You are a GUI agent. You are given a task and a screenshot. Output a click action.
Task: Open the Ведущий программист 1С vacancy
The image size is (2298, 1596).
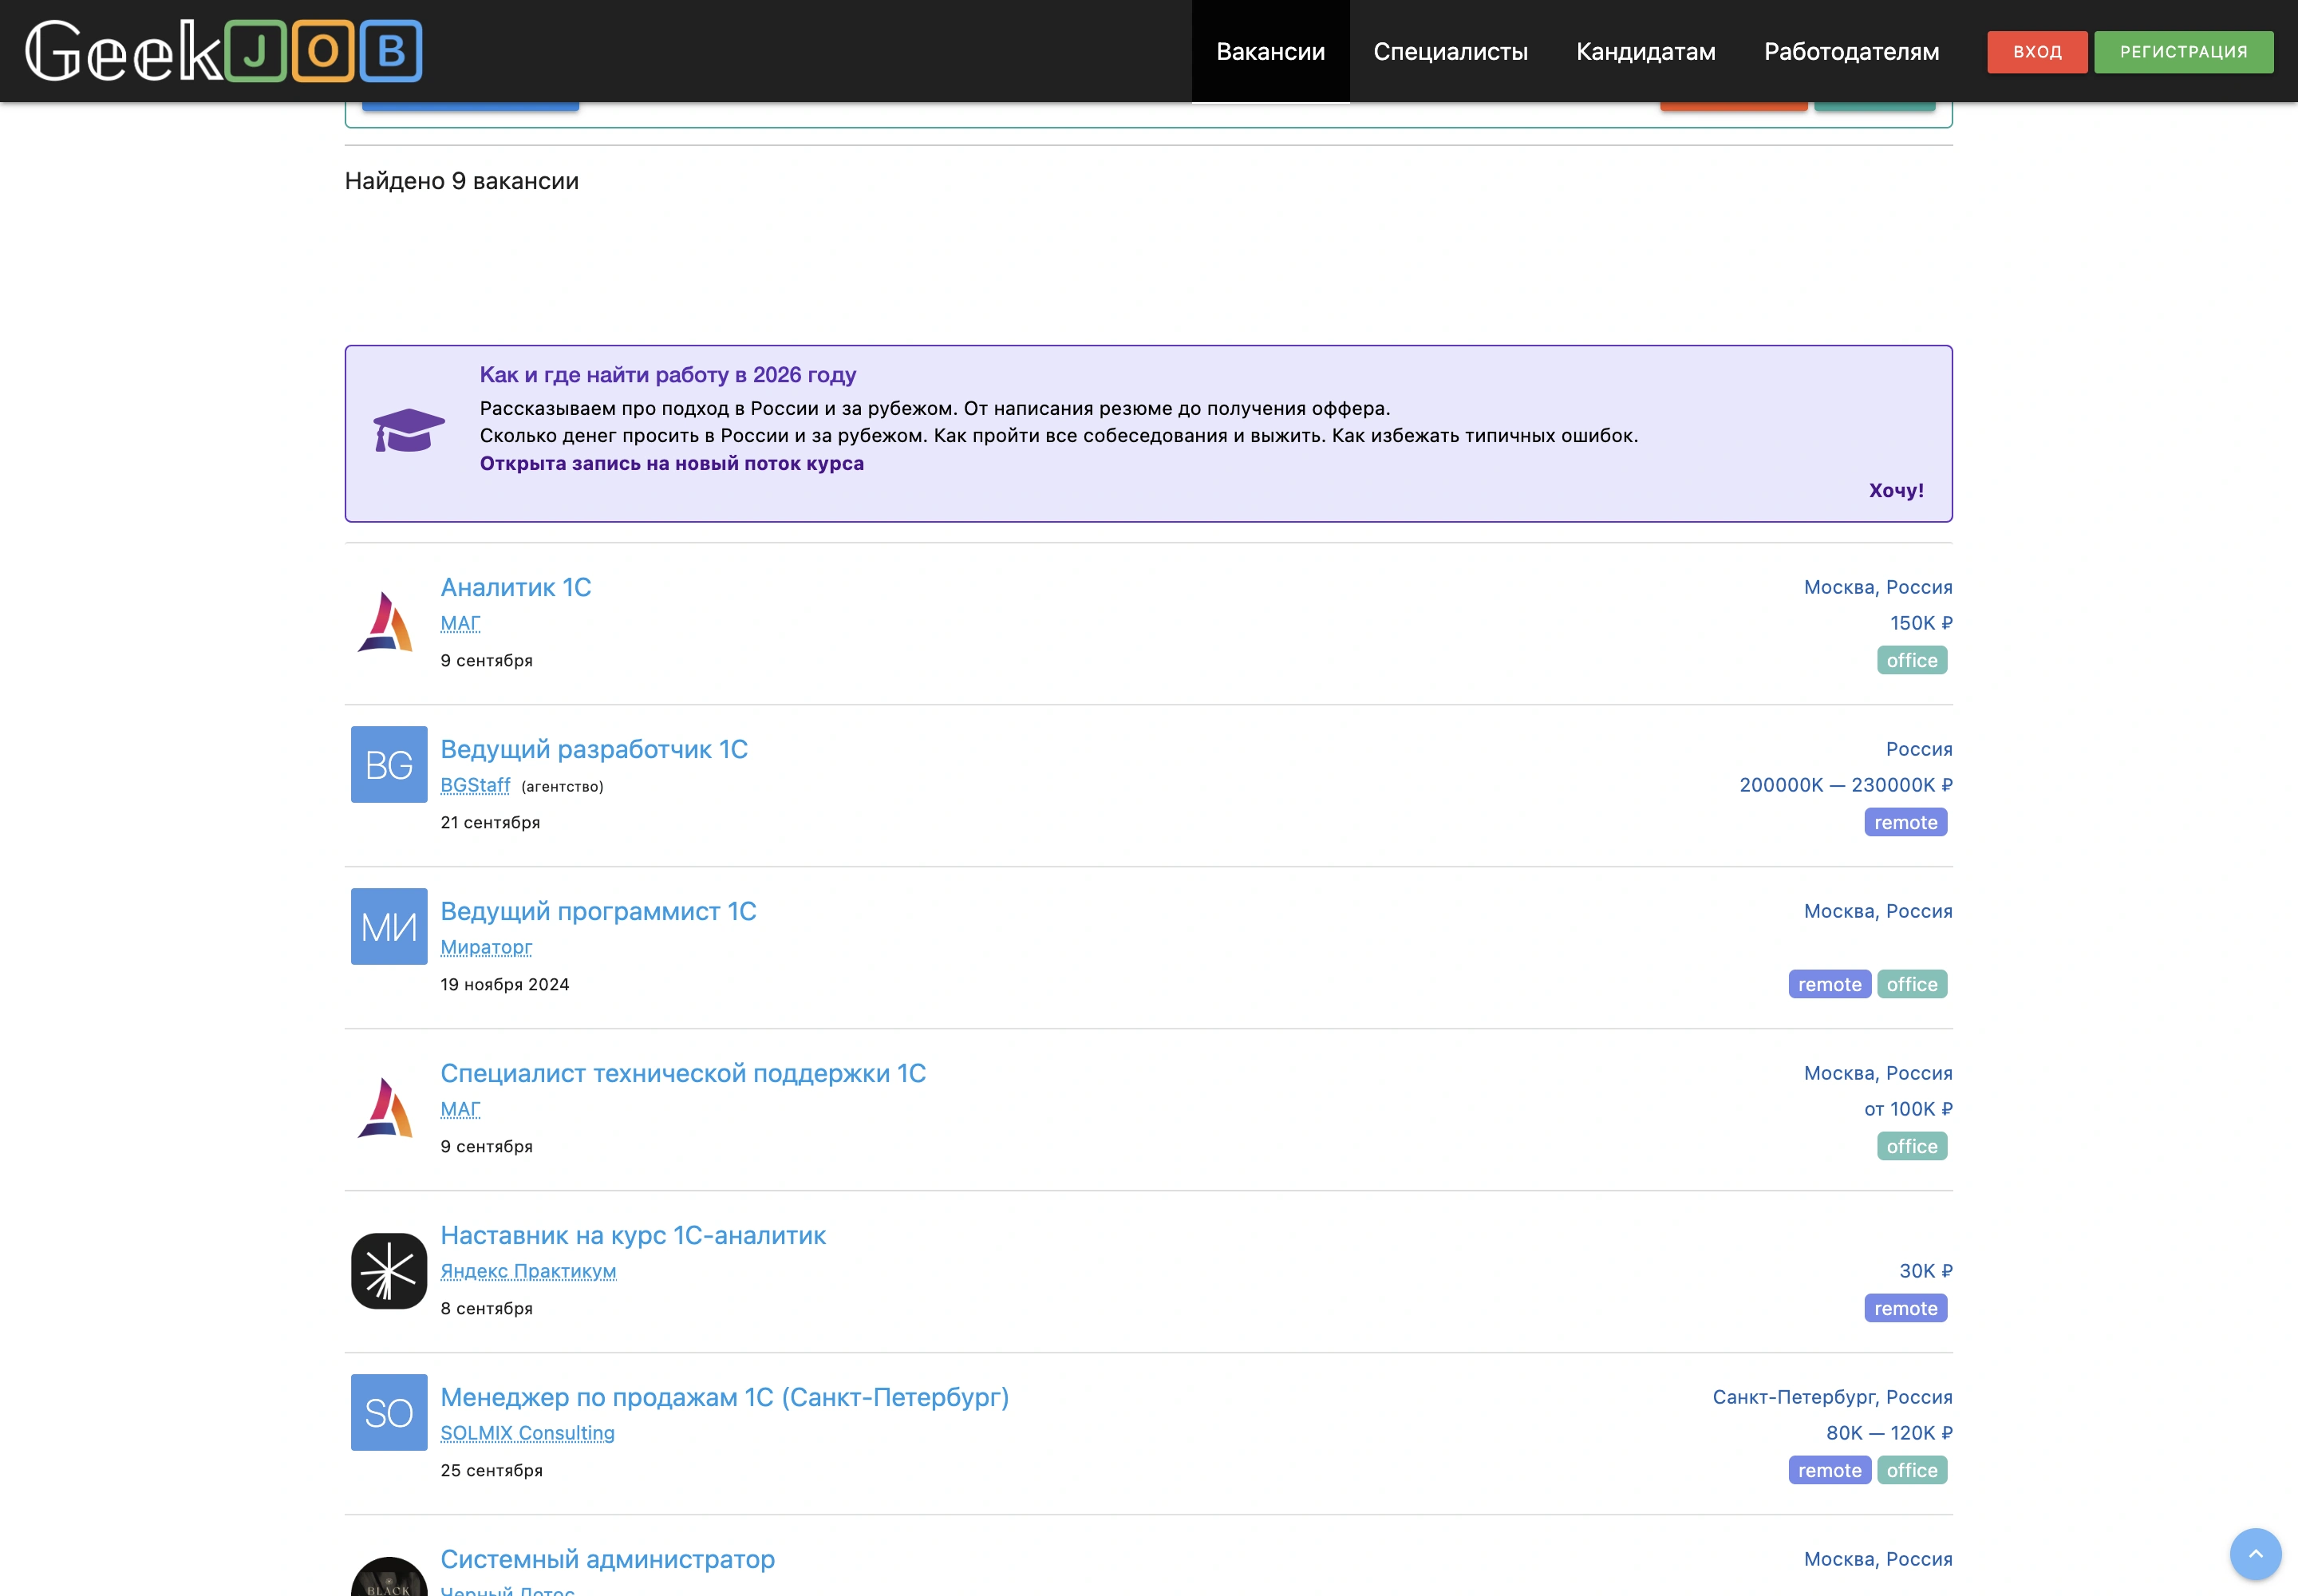598,911
